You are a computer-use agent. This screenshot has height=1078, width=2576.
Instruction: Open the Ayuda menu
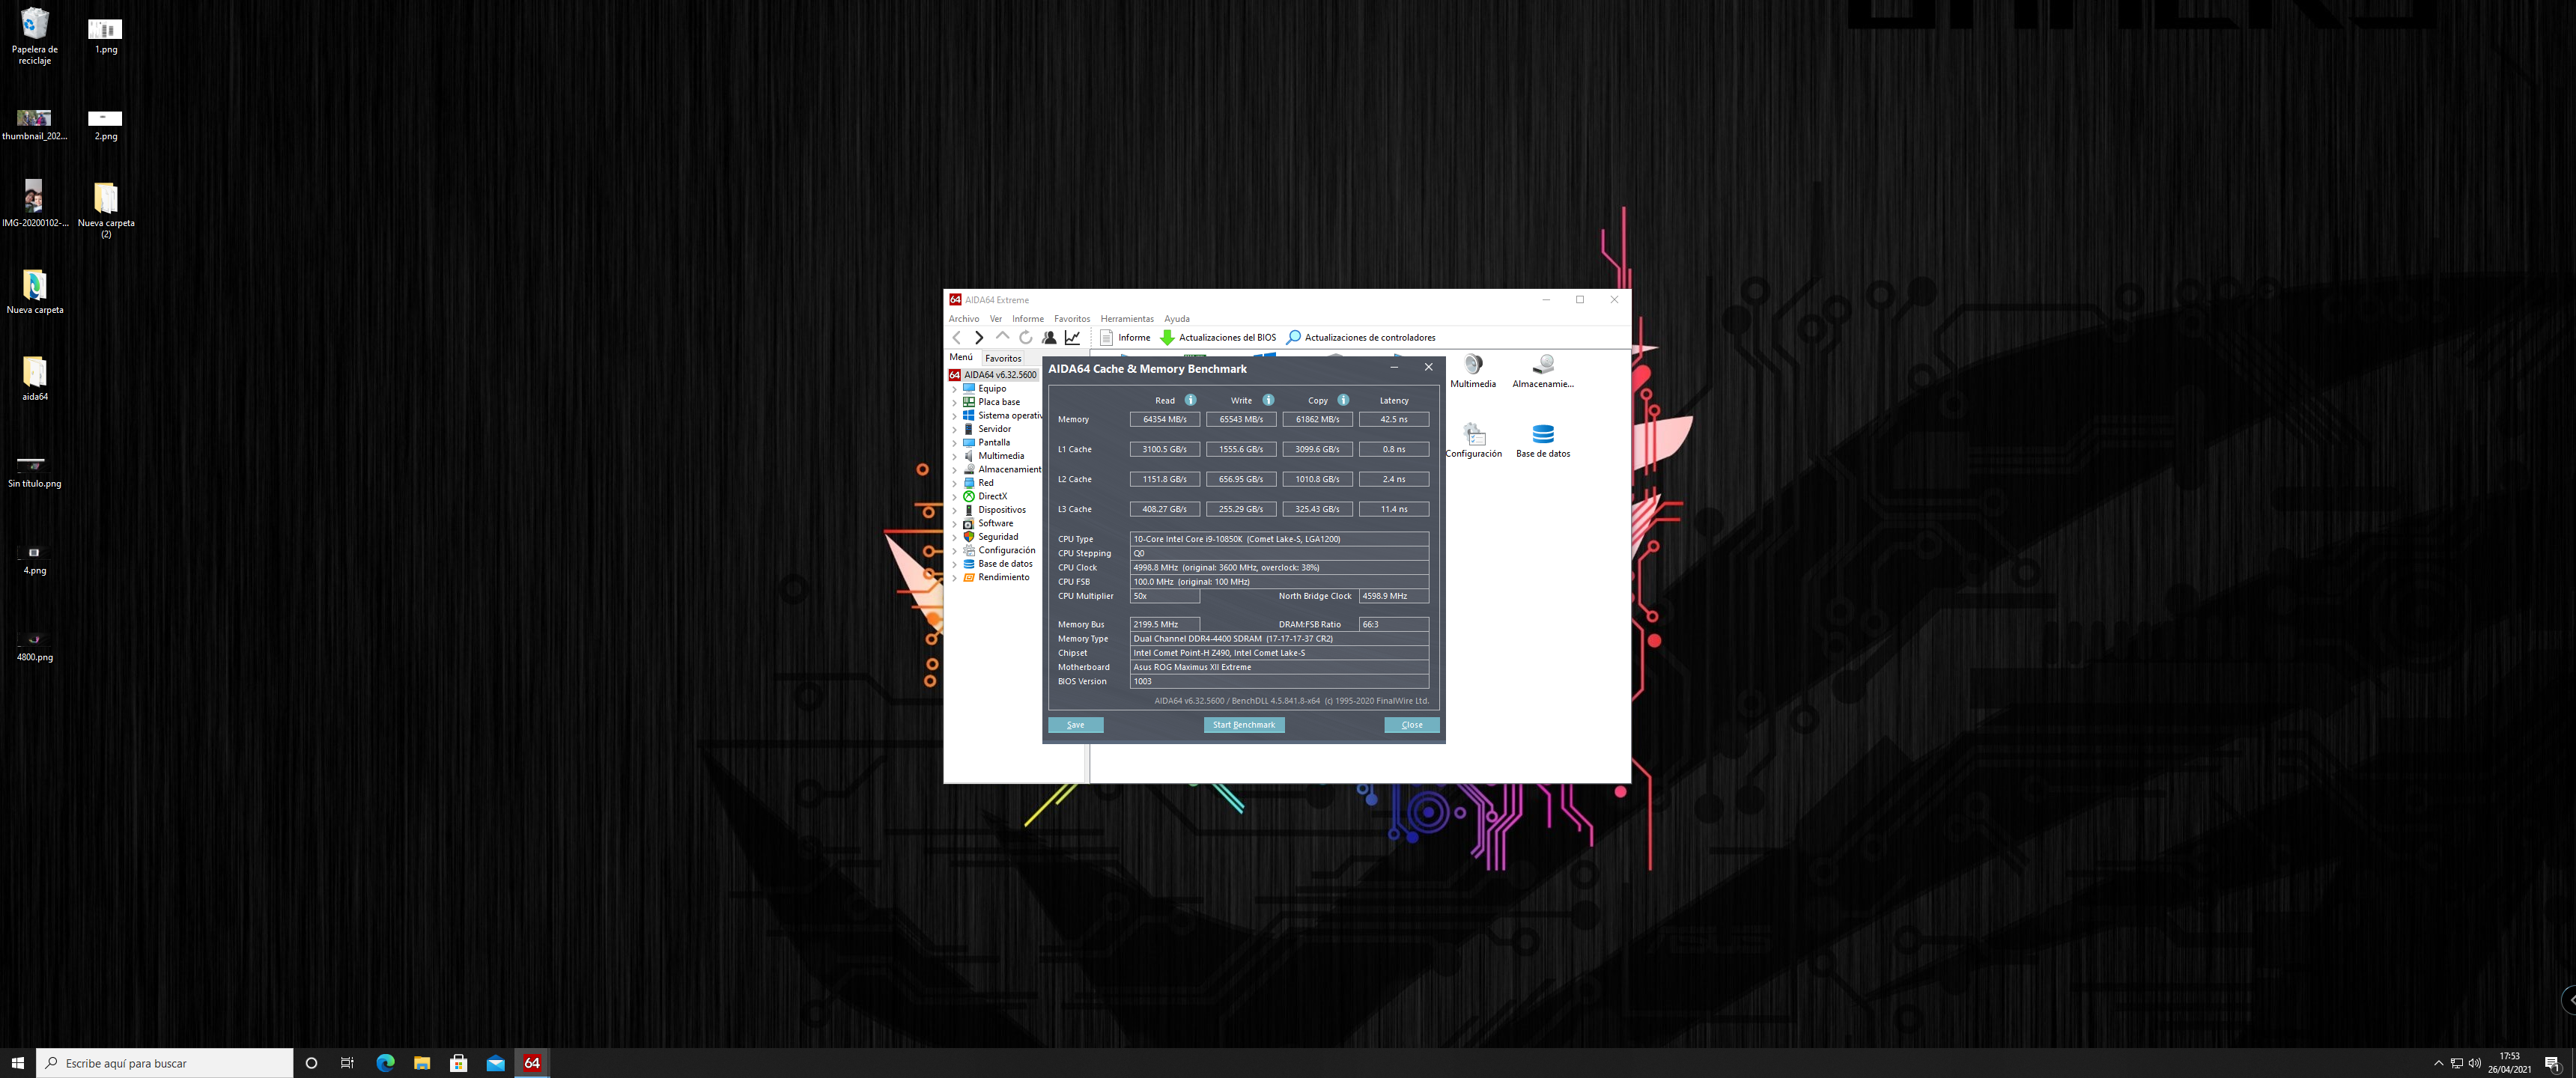(1177, 319)
